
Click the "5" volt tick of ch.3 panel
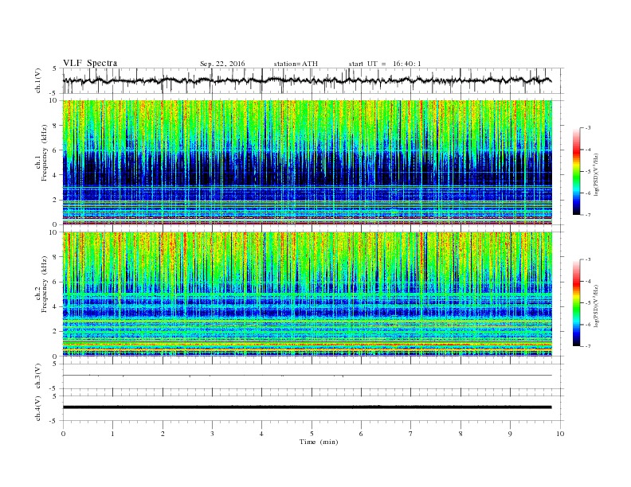pos(55,364)
